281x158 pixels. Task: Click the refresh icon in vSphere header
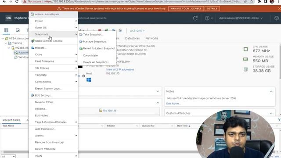tap(195, 18)
